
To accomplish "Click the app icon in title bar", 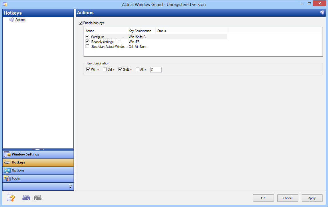I will tap(5, 4).
